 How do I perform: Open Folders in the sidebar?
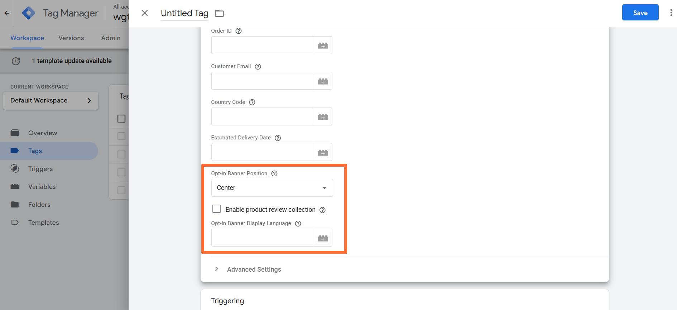click(49, 205)
